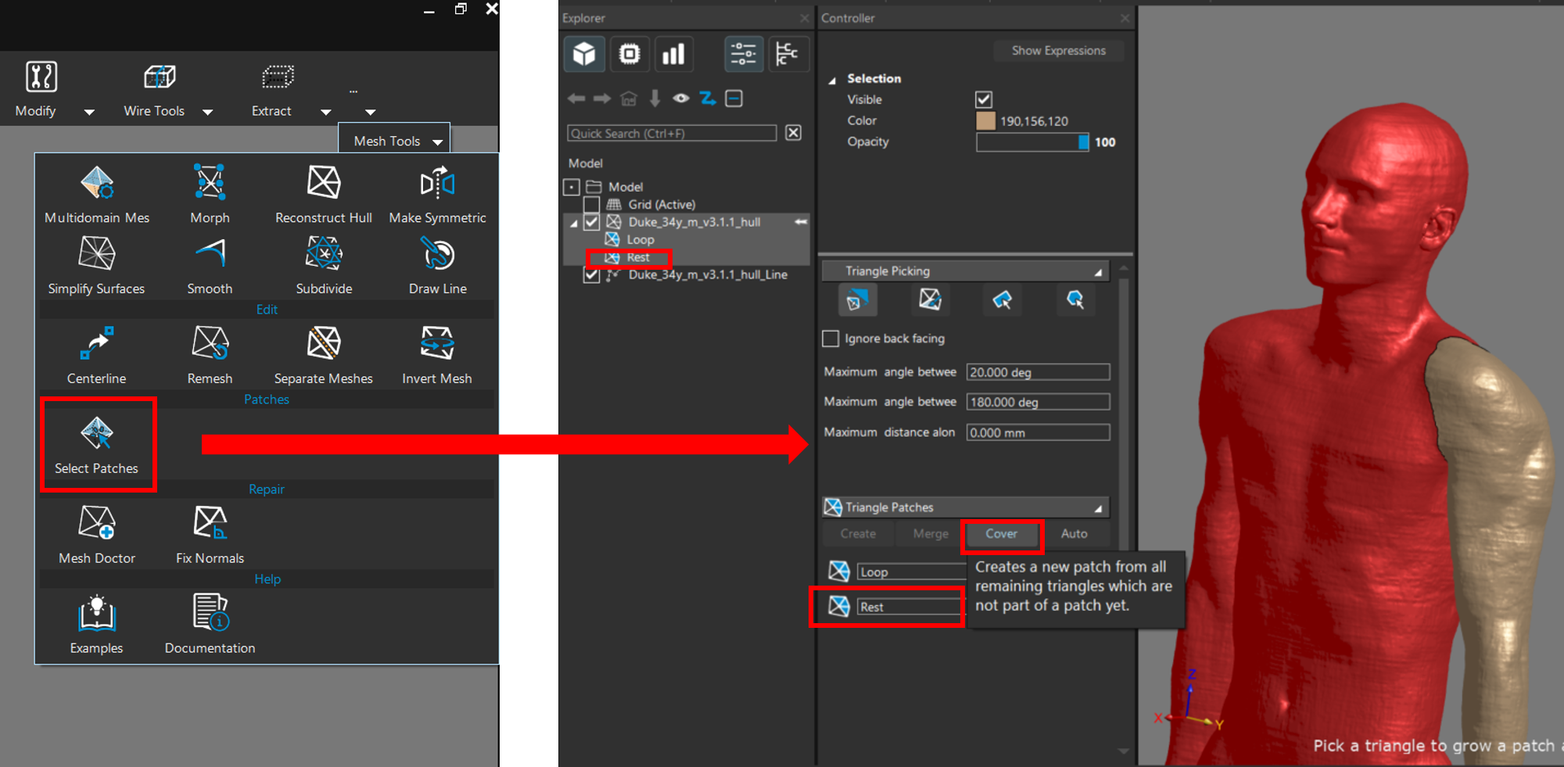Click the Select Patches tool icon

(x=97, y=434)
